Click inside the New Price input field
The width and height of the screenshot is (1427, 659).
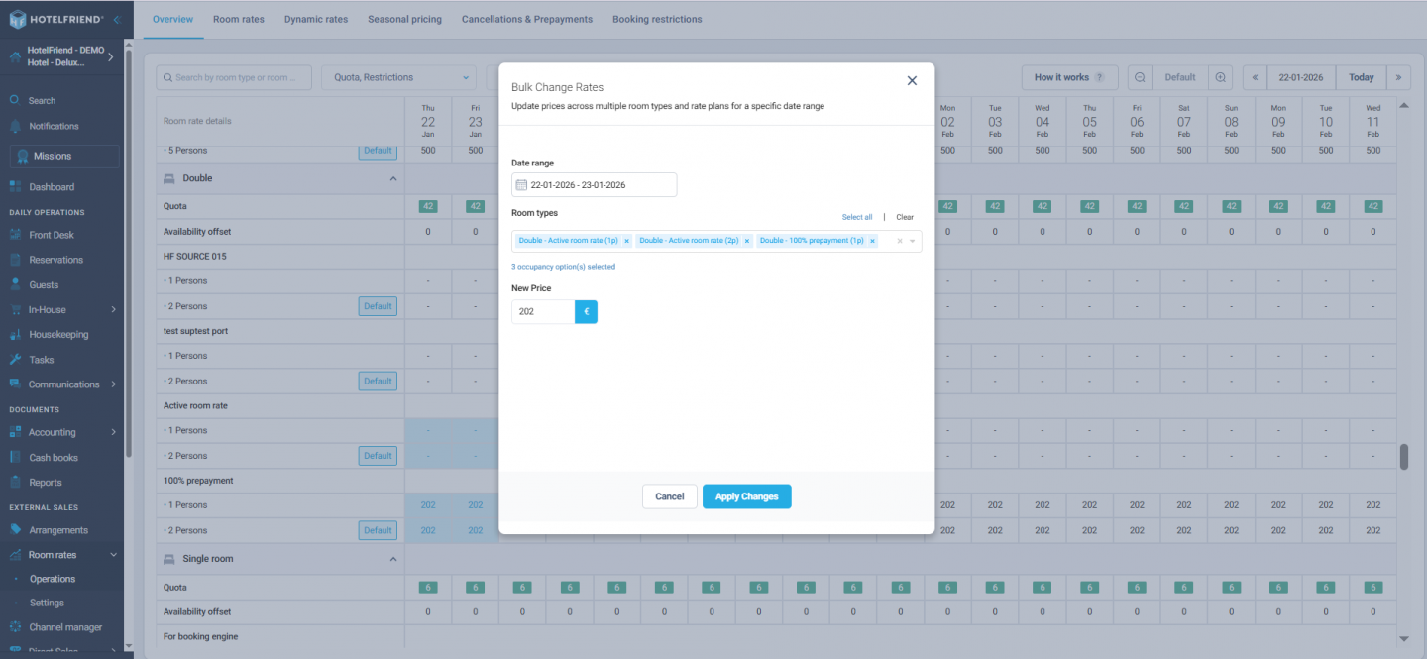point(542,311)
